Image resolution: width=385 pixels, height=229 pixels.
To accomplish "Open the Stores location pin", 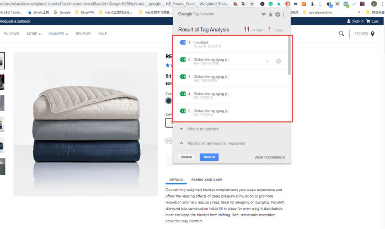I will point(372,34).
